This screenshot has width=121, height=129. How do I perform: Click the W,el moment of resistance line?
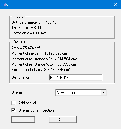[44, 59]
